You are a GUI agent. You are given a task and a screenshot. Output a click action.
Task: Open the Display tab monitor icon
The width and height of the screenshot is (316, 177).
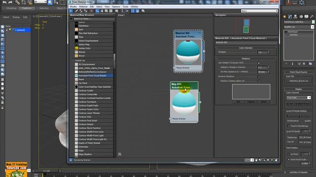tap(306, 17)
